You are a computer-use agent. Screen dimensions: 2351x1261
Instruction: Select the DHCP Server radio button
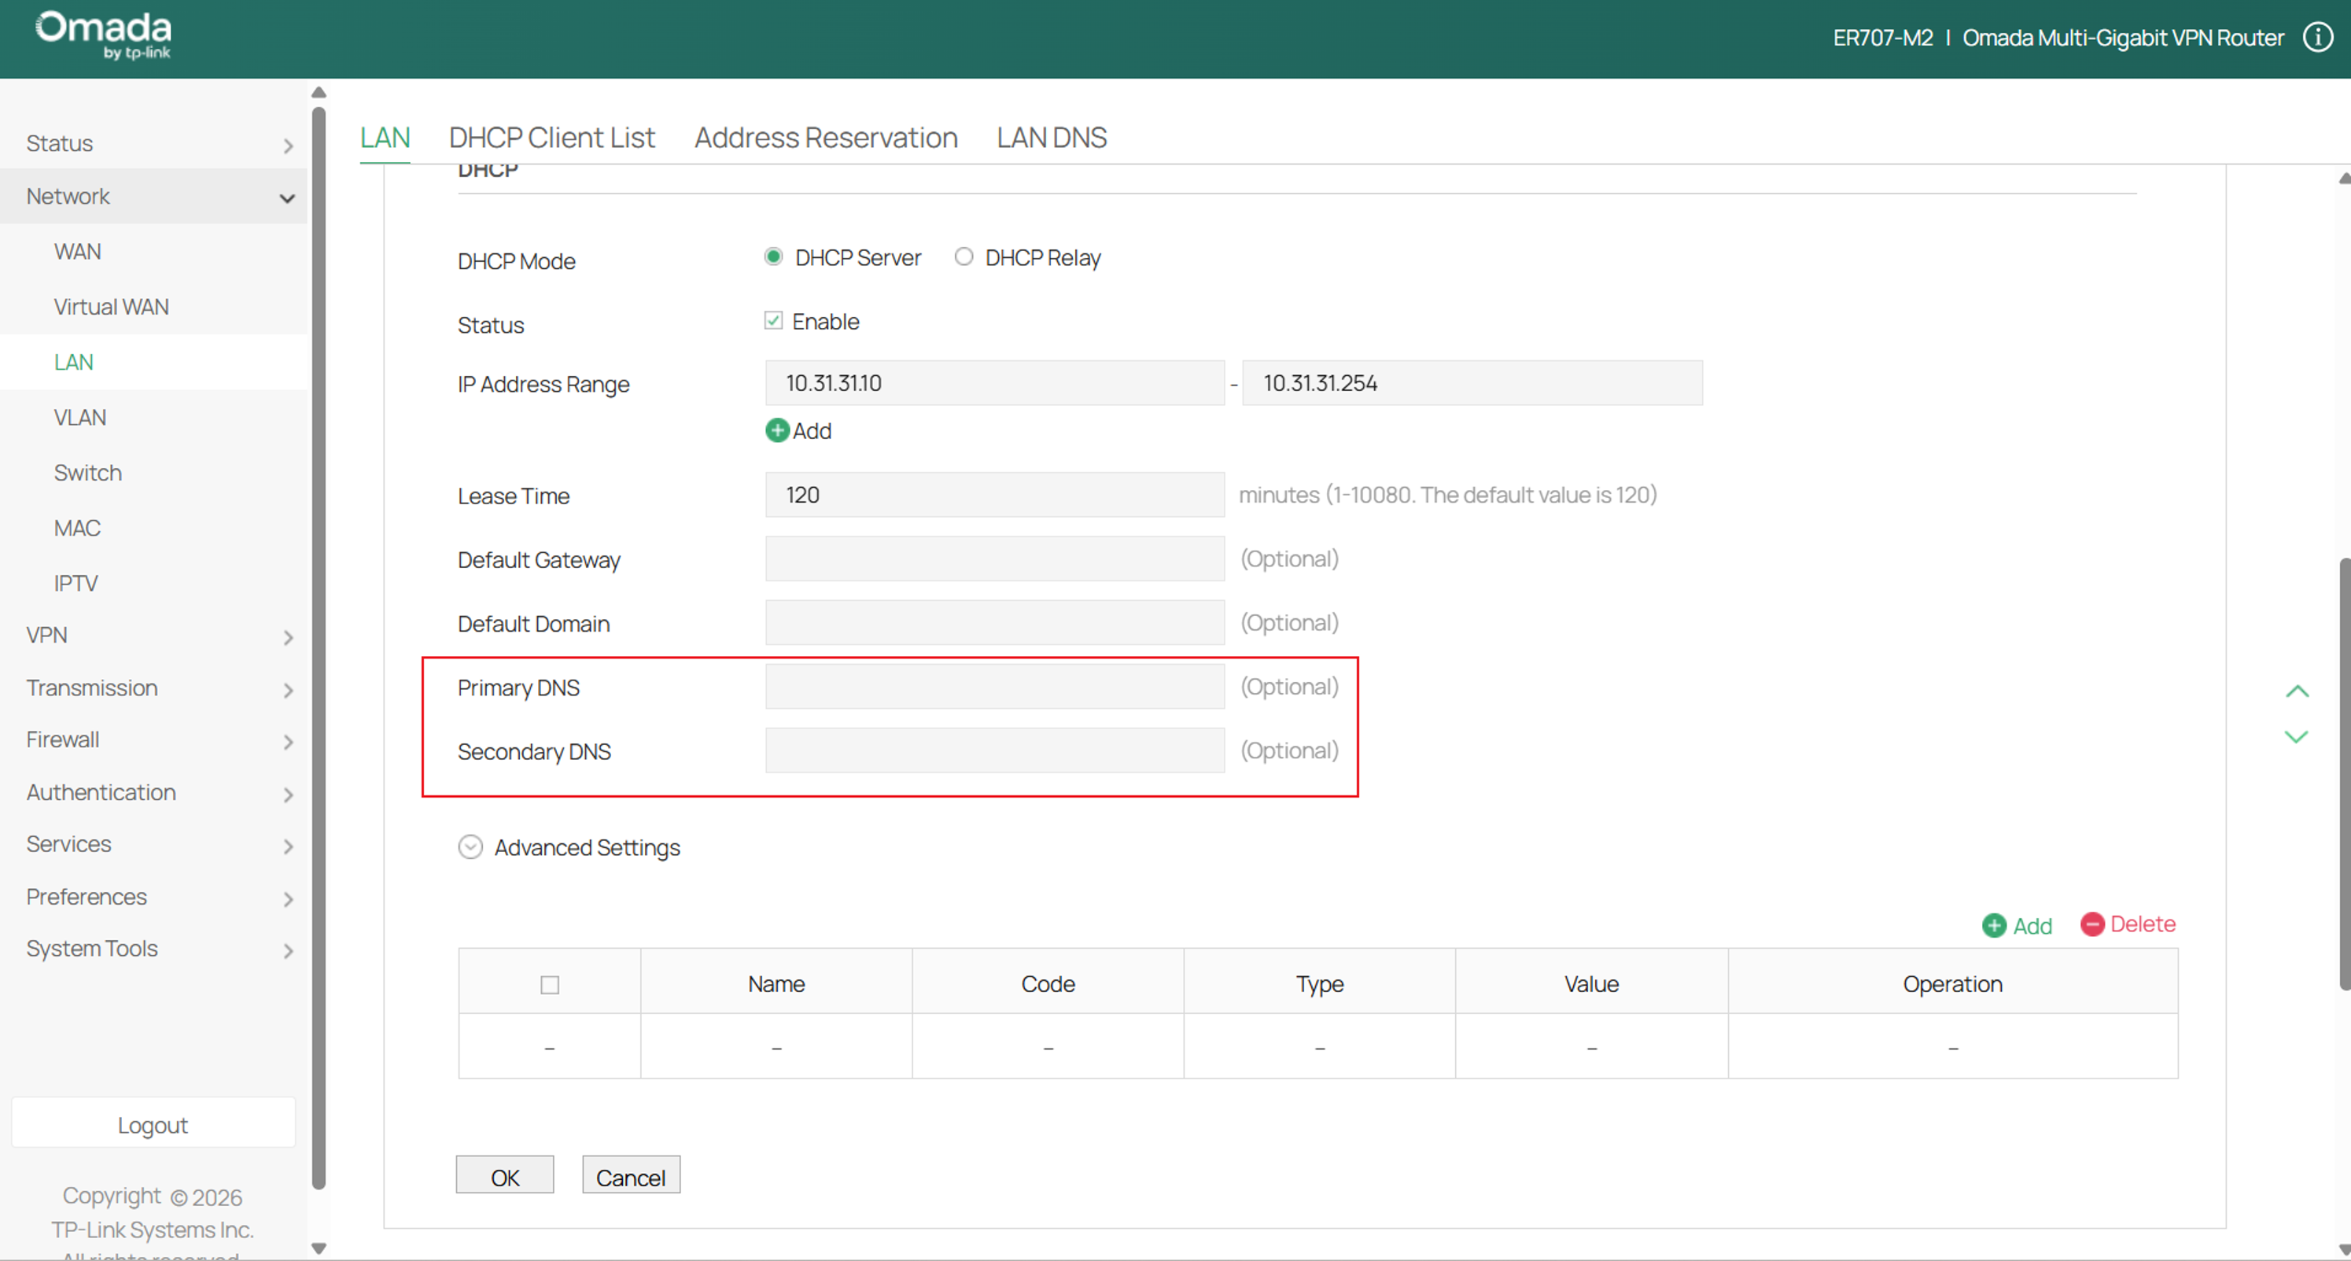(x=773, y=257)
